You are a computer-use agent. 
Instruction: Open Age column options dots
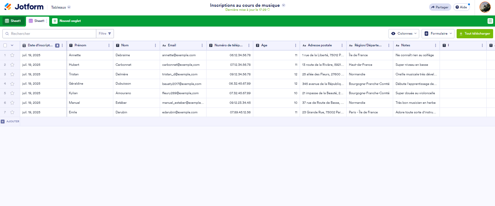tap(296, 45)
